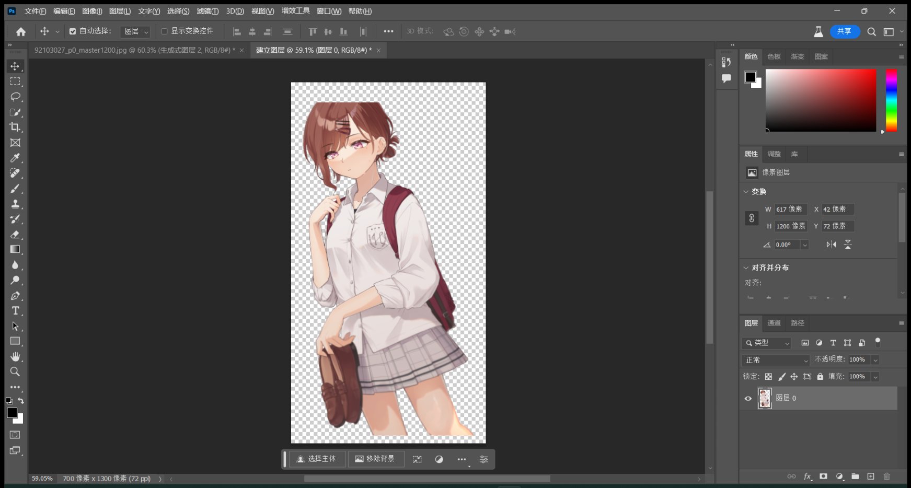Flip horizontally in Properties panel
Viewport: 911px width, 488px height.
(x=831, y=245)
